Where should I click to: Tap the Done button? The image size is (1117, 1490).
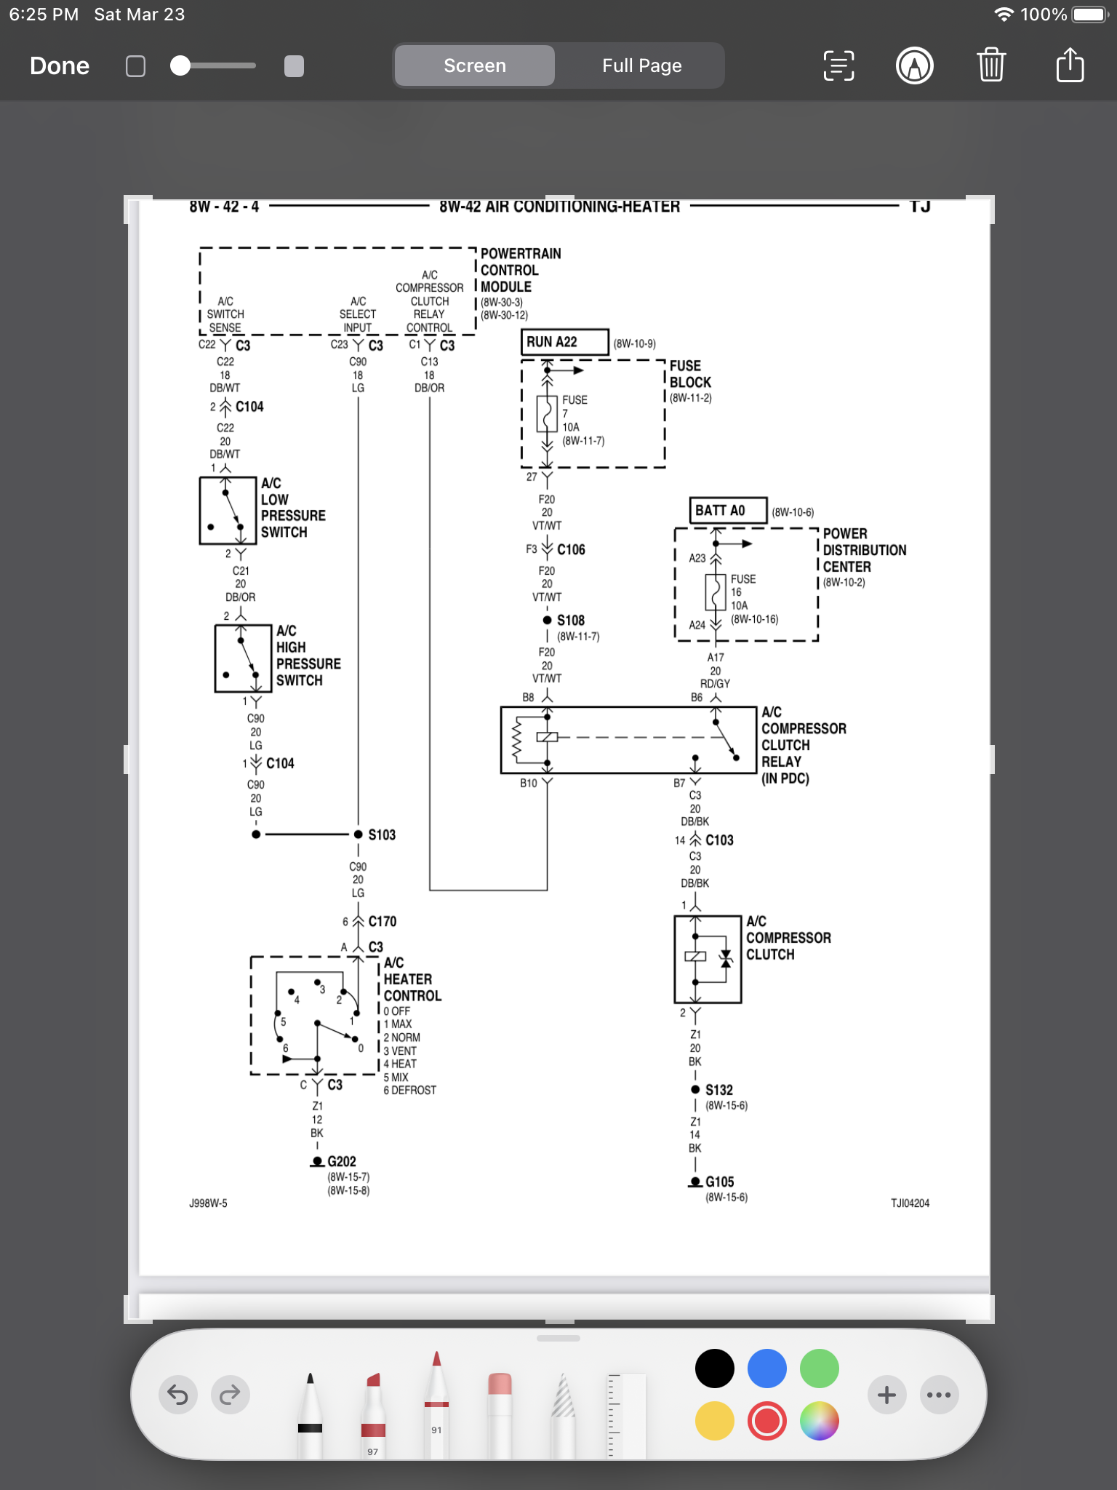pos(60,66)
